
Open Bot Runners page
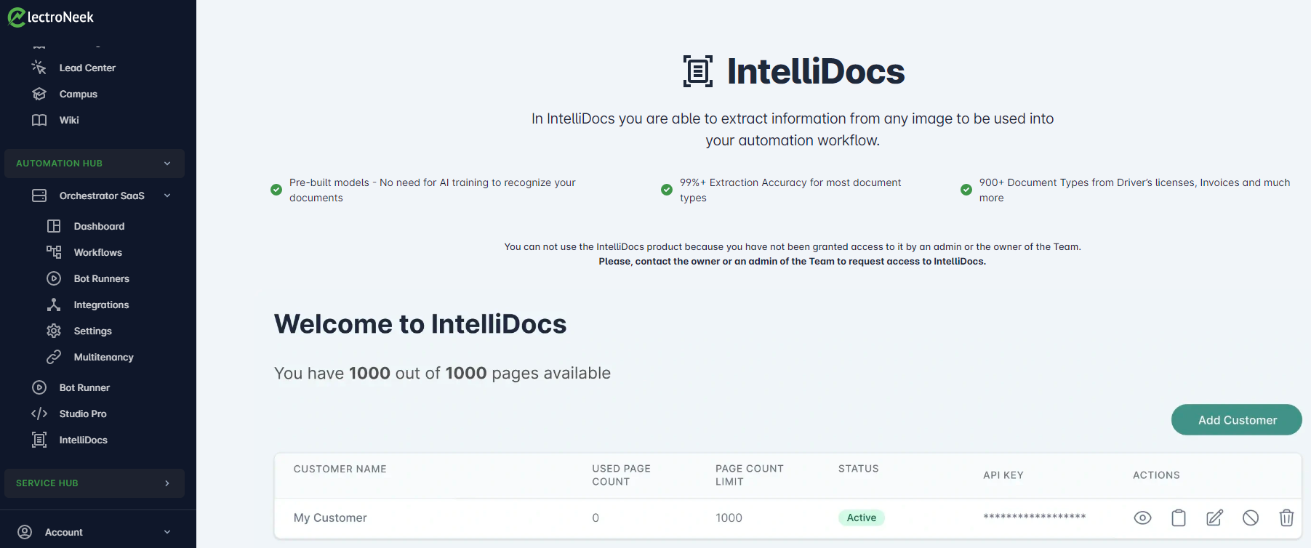click(x=102, y=278)
